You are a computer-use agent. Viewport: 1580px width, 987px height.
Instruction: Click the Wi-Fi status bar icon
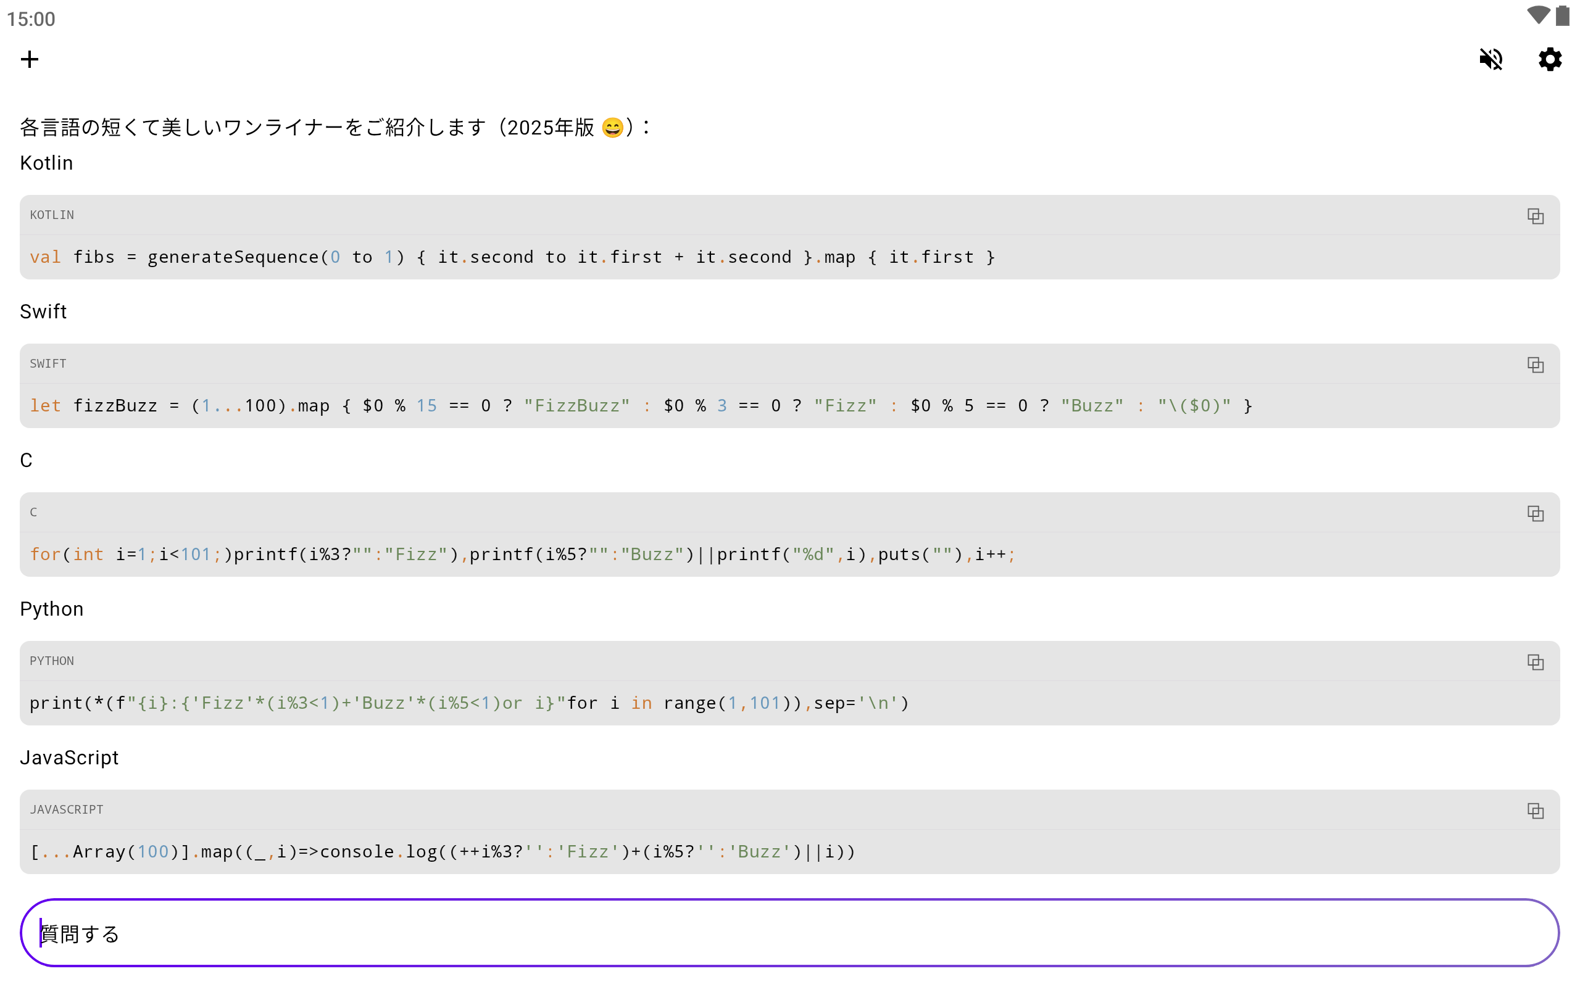[1537, 15]
